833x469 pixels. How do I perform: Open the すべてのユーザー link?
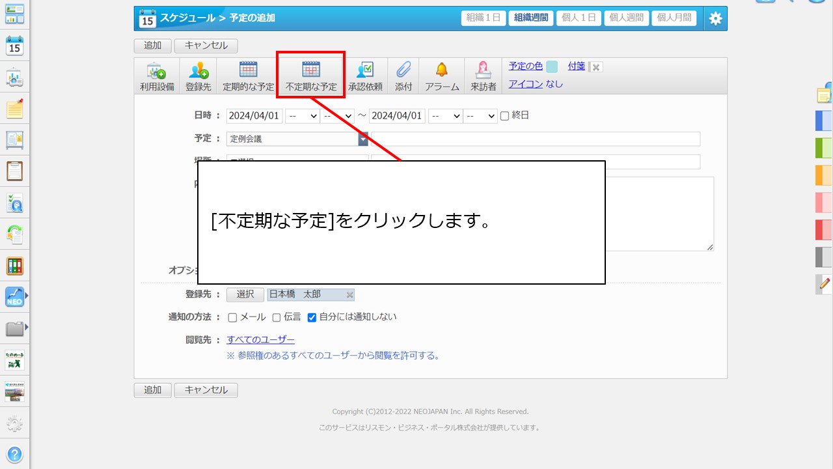tap(260, 340)
